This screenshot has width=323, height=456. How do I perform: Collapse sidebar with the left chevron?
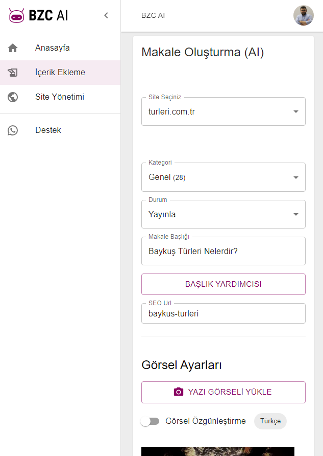pyautogui.click(x=106, y=15)
